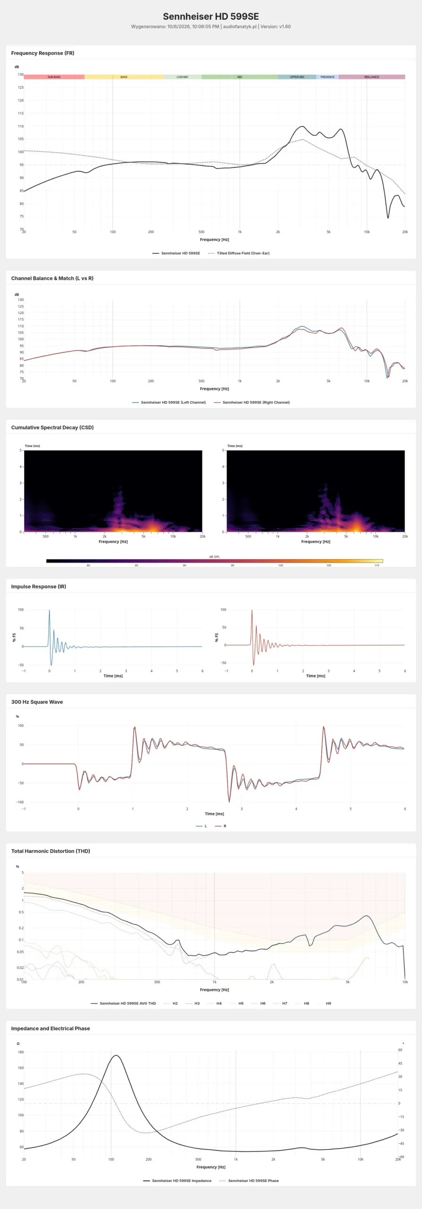Click the BRILLIANCE band strip
422x1209 pixels.
pos(371,77)
